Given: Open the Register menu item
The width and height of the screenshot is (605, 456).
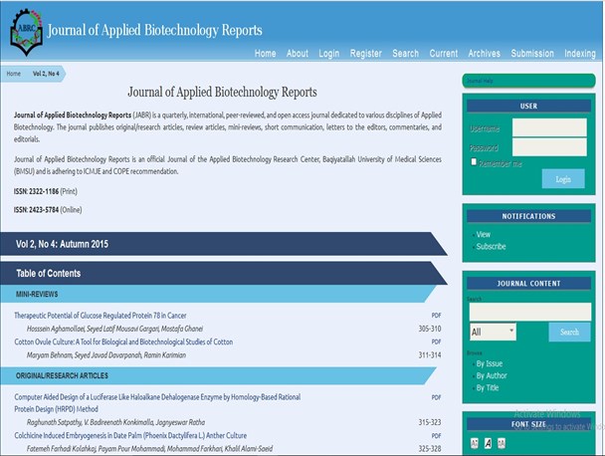Looking at the screenshot, I should click(366, 54).
